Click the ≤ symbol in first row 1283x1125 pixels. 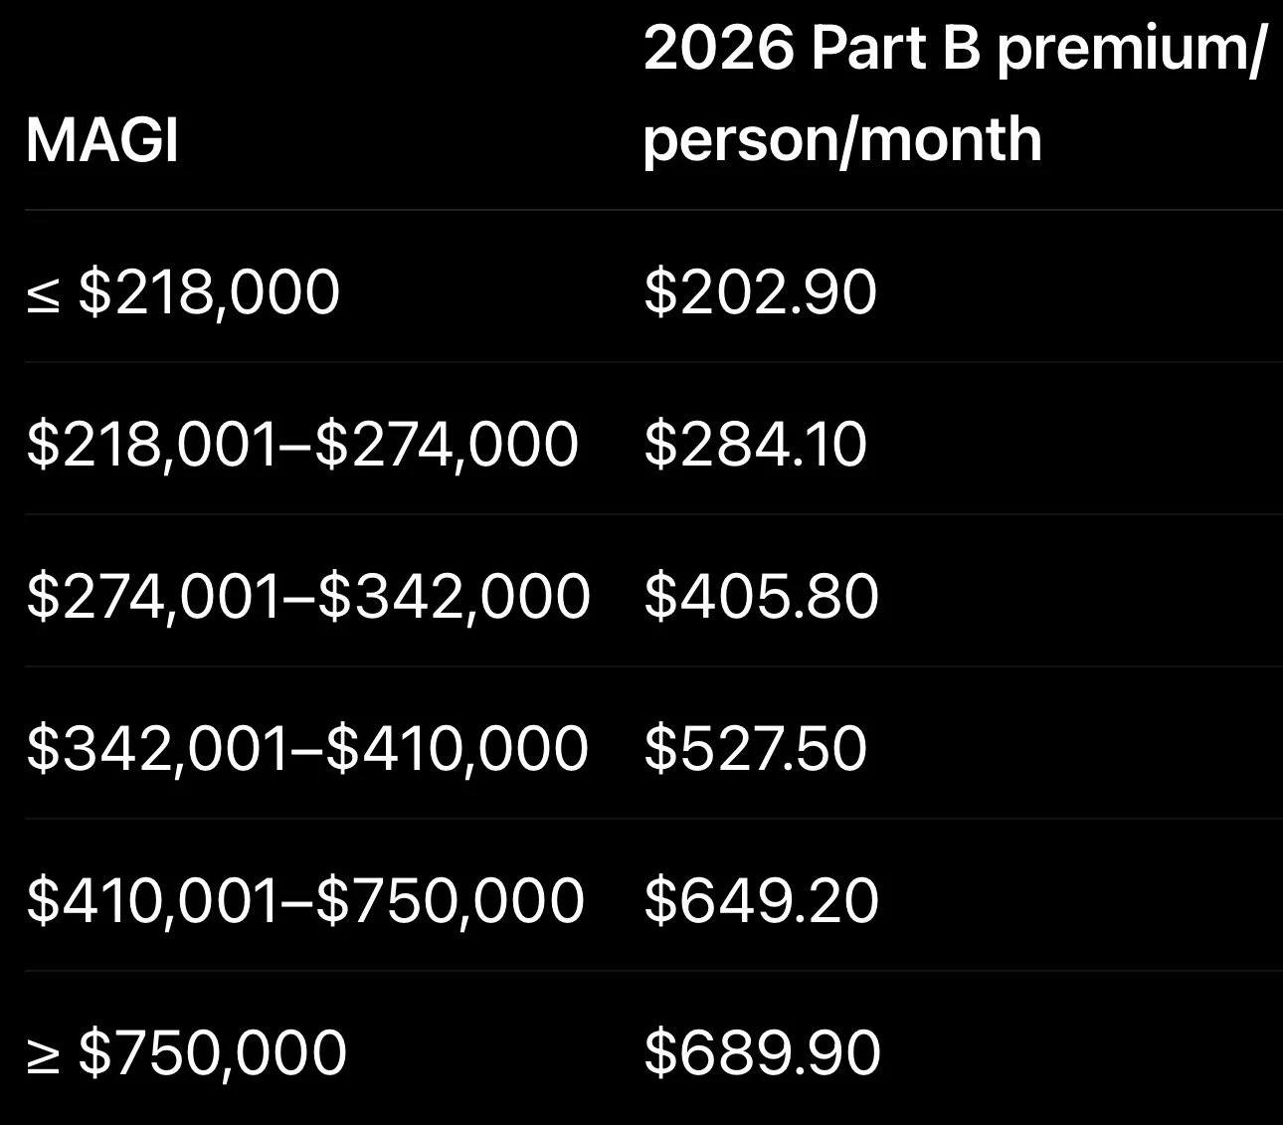pyautogui.click(x=43, y=295)
